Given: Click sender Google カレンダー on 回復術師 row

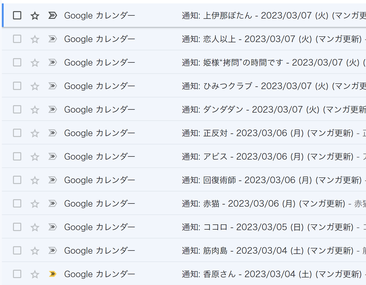Looking at the screenshot, I should click(x=100, y=180).
